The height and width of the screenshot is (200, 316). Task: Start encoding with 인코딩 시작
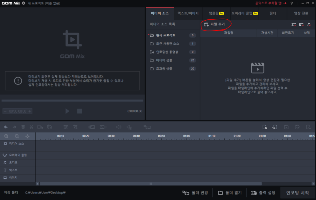[298, 193]
